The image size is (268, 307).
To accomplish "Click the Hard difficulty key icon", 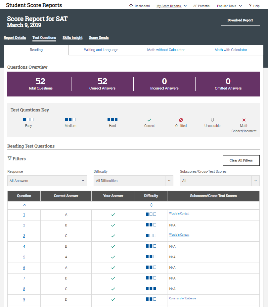I will pyautogui.click(x=112, y=119).
